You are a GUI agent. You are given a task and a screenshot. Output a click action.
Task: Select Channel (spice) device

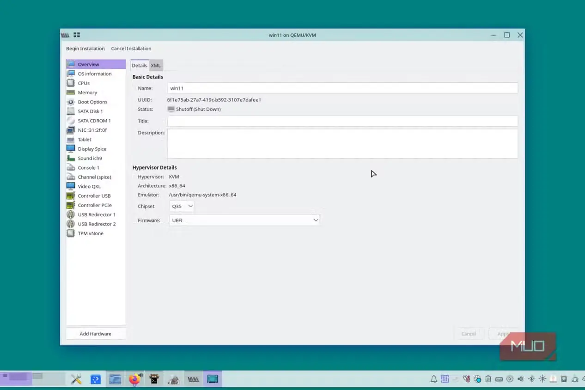(x=96, y=177)
